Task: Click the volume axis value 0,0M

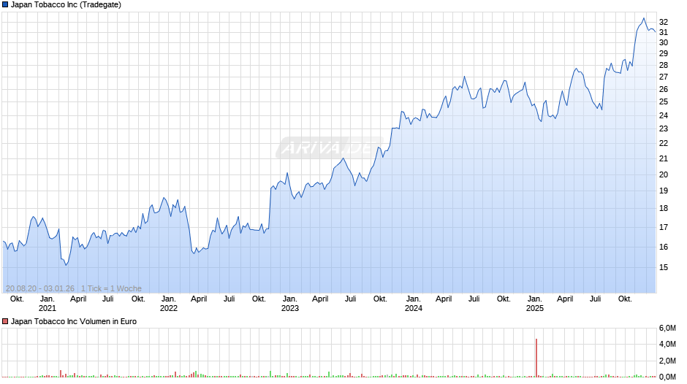Action: (667, 377)
